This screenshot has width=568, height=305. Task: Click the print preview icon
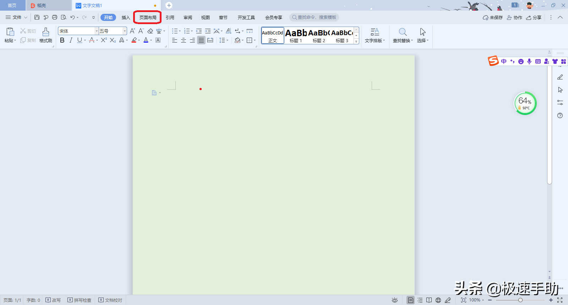[x=64, y=17]
